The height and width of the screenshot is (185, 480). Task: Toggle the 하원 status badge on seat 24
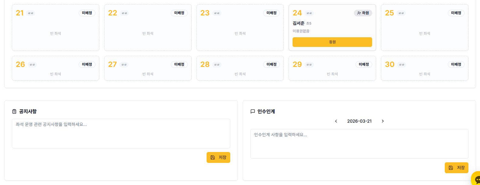pos(363,13)
